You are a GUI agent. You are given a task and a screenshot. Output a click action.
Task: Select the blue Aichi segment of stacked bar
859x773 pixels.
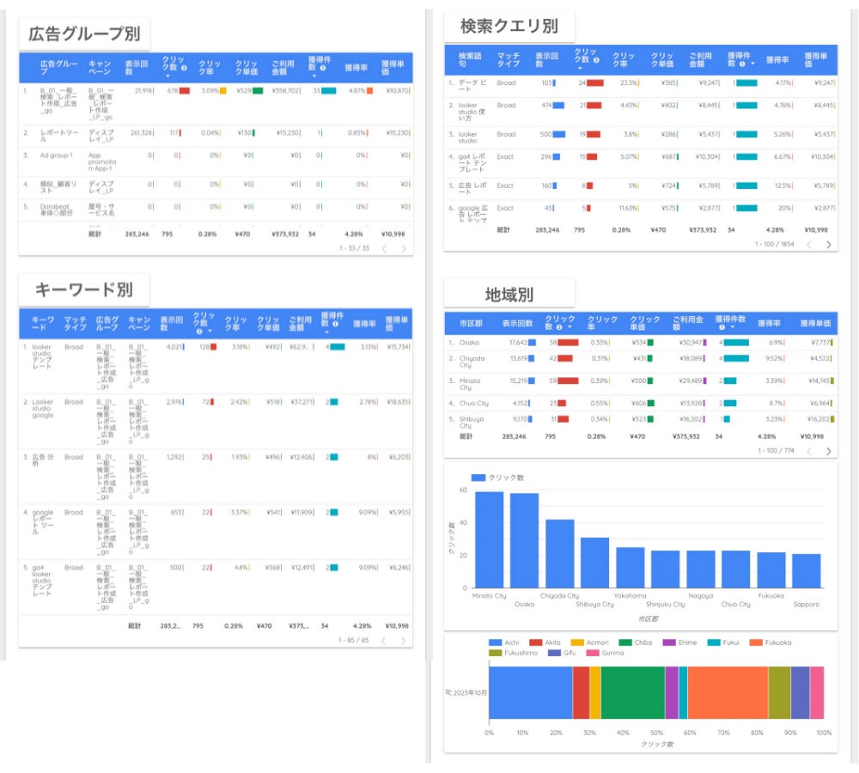[530, 692]
